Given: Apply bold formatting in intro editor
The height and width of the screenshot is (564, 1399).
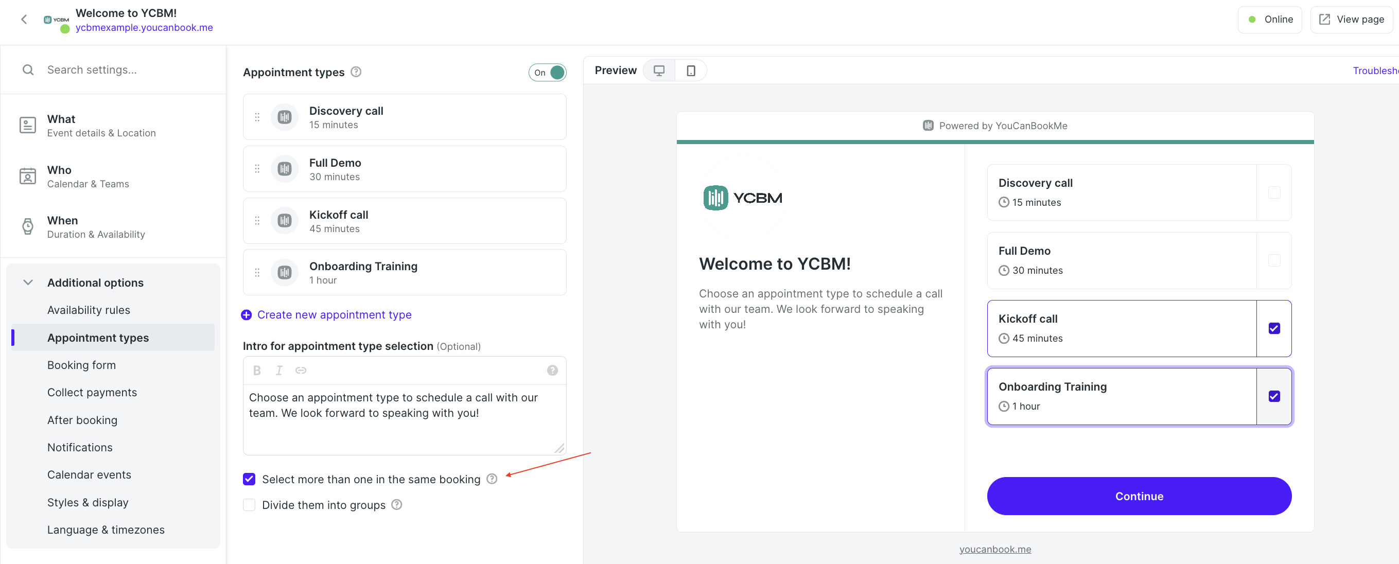Looking at the screenshot, I should [257, 371].
